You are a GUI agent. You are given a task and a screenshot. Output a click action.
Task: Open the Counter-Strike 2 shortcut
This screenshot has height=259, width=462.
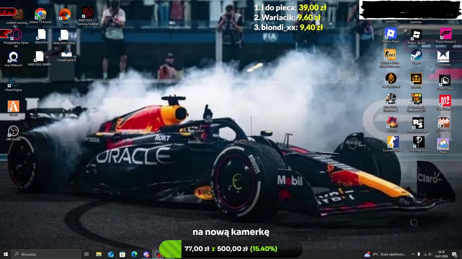coord(393,144)
